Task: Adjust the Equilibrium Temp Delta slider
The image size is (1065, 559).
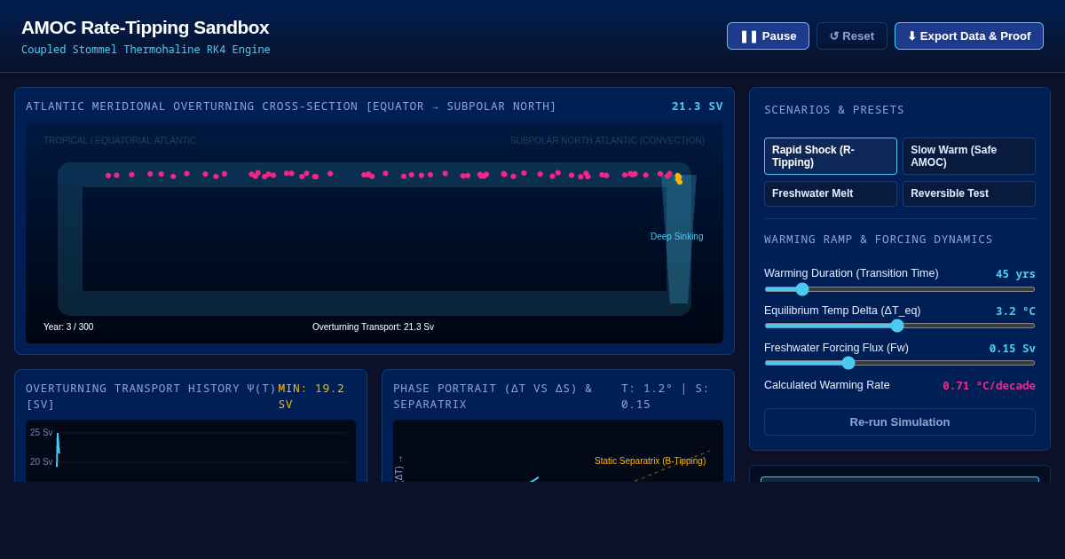Action: (x=900, y=326)
